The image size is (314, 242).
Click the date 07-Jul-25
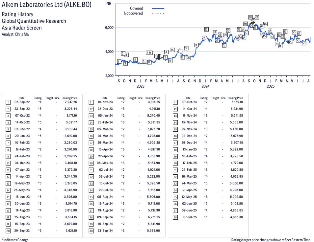(190, 217)
